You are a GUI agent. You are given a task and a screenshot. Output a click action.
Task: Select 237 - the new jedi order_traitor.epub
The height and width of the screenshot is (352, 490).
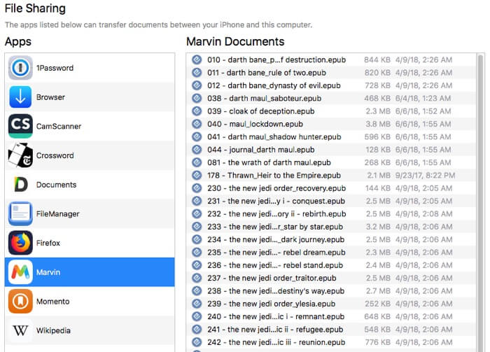274,278
